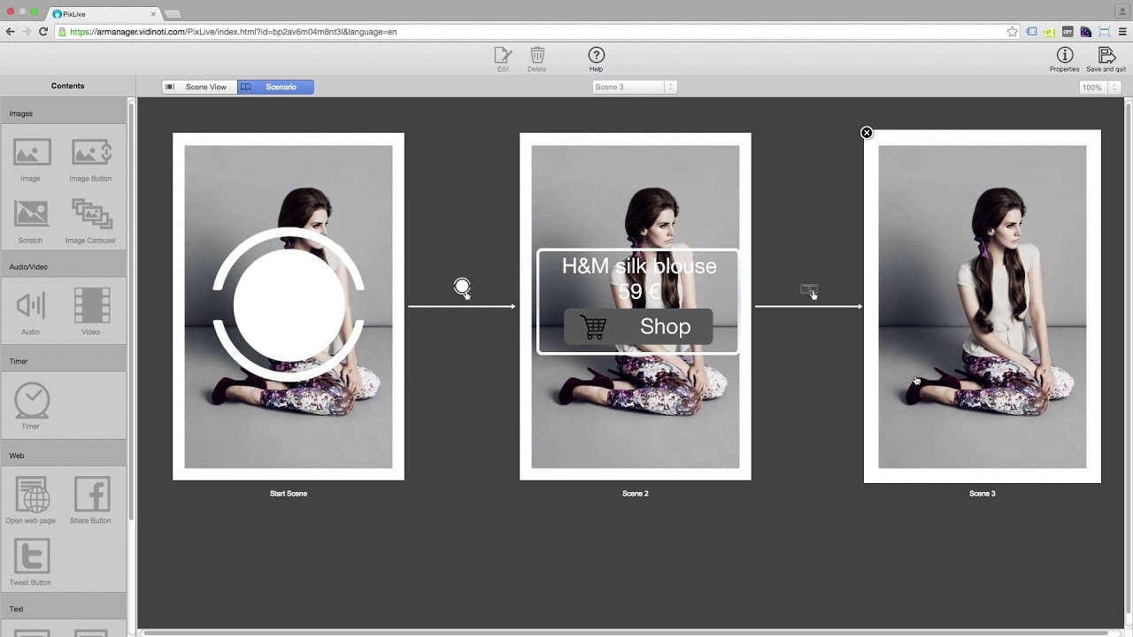The width and height of the screenshot is (1133, 637).
Task: Click the green camera extension icon
Action: coord(1050,32)
